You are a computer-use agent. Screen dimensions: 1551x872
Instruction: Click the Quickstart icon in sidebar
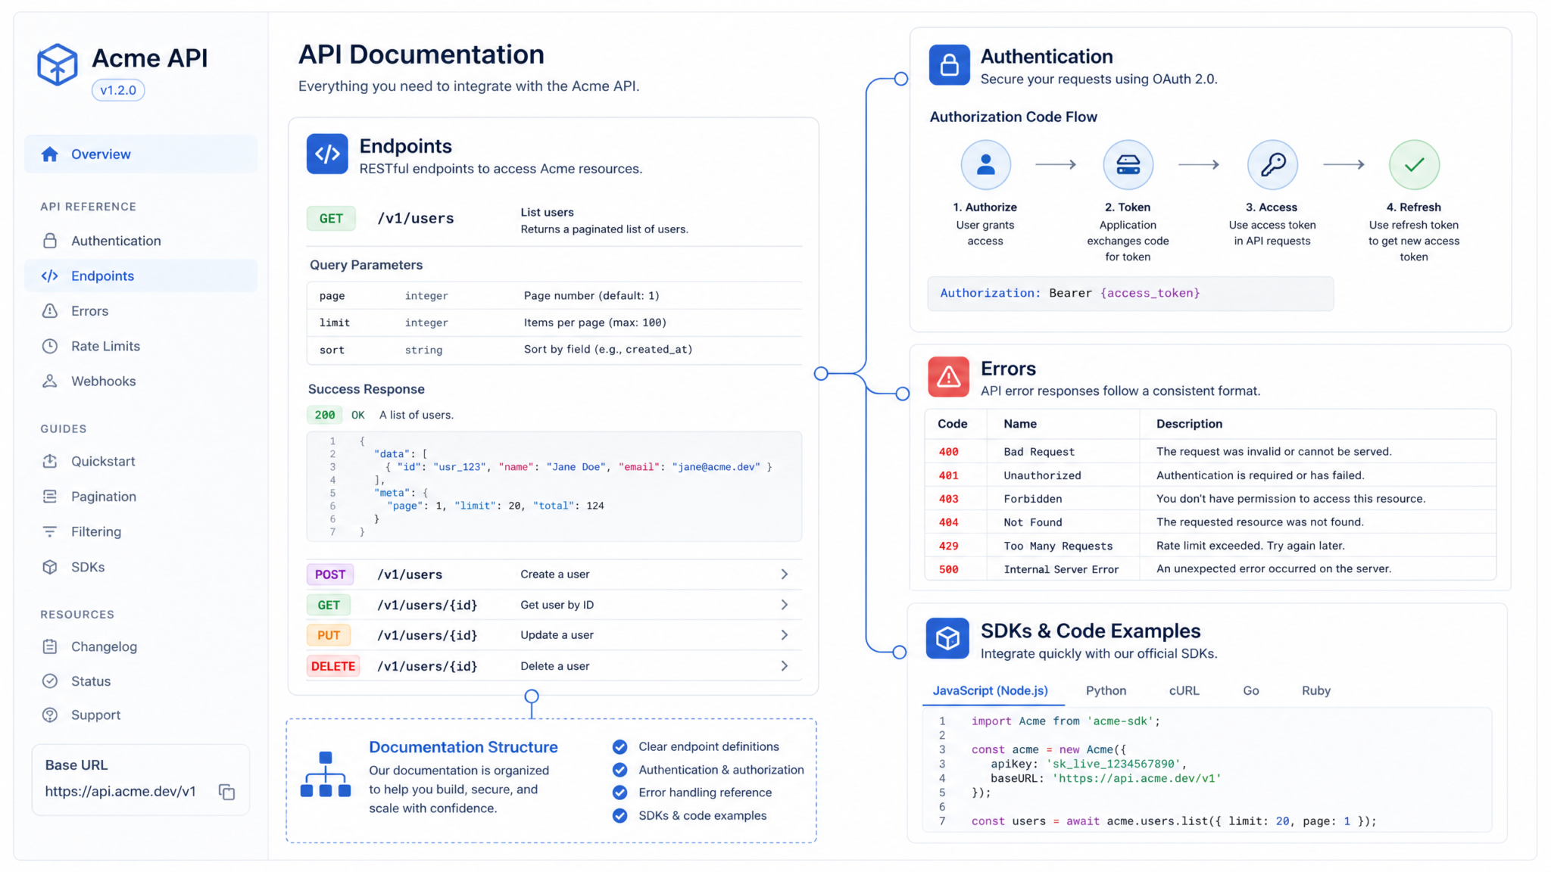pyautogui.click(x=50, y=461)
